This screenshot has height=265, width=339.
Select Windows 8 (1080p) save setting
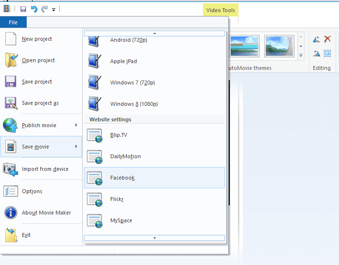pyautogui.click(x=154, y=104)
